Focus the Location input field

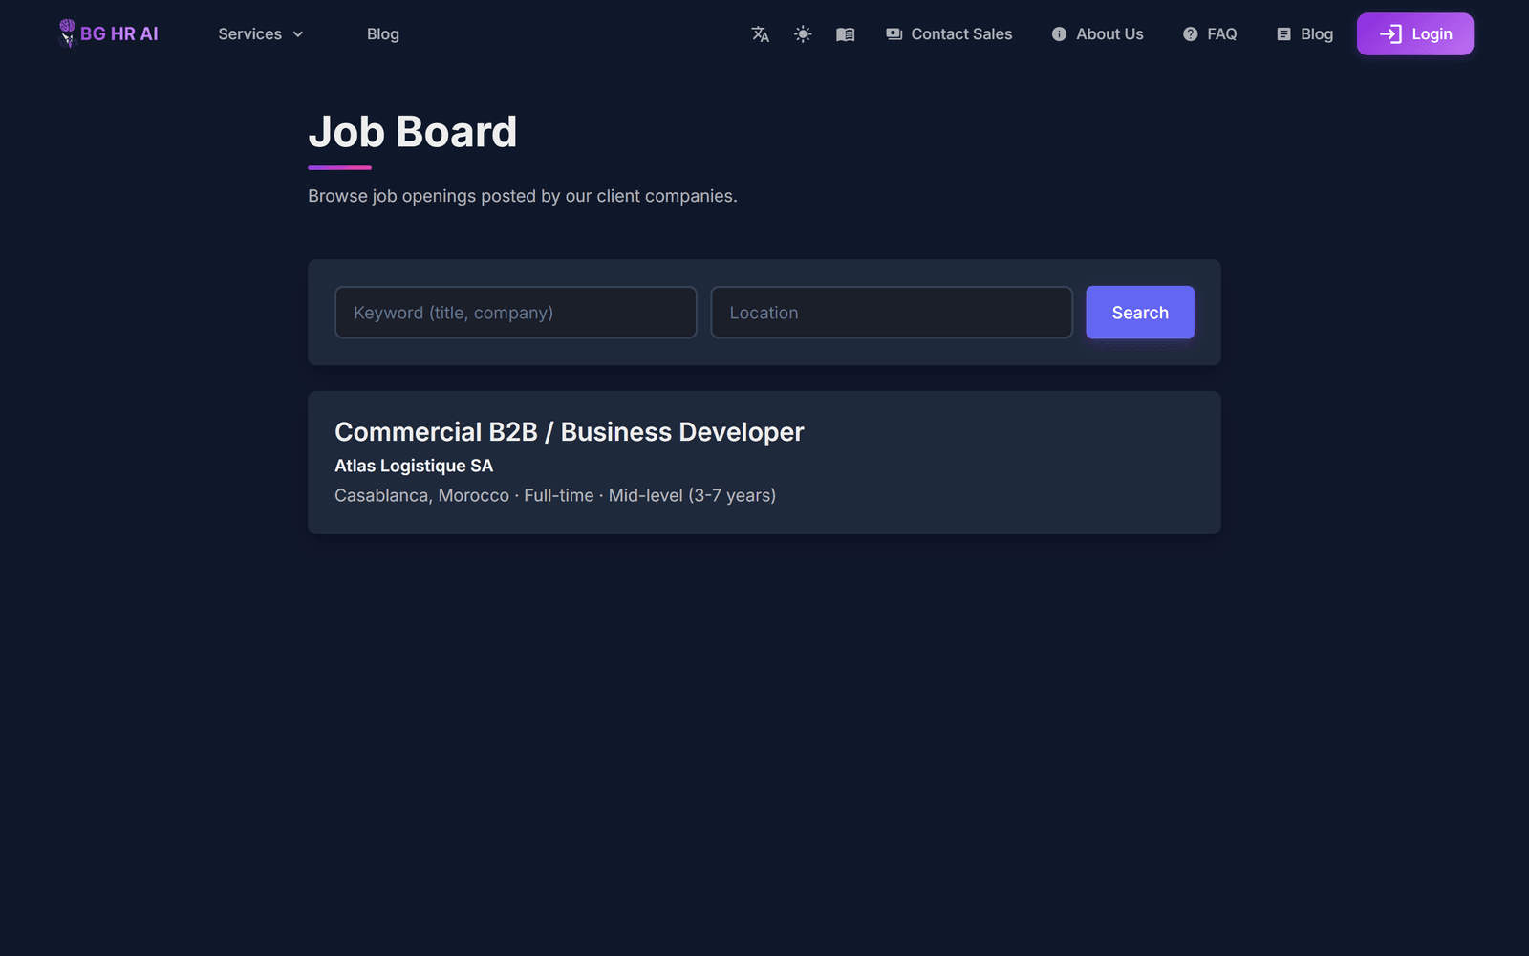[x=892, y=313]
